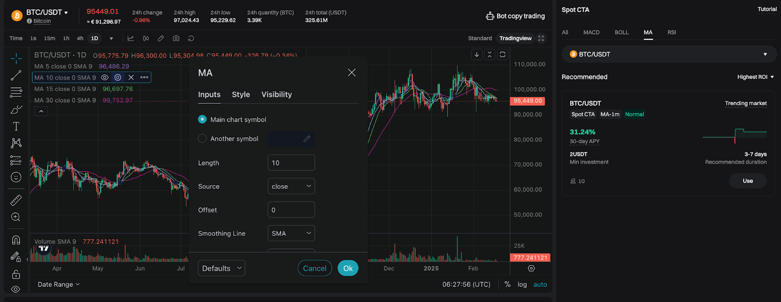
Task: Select the crosshair cursor tool
Action: tap(16, 58)
